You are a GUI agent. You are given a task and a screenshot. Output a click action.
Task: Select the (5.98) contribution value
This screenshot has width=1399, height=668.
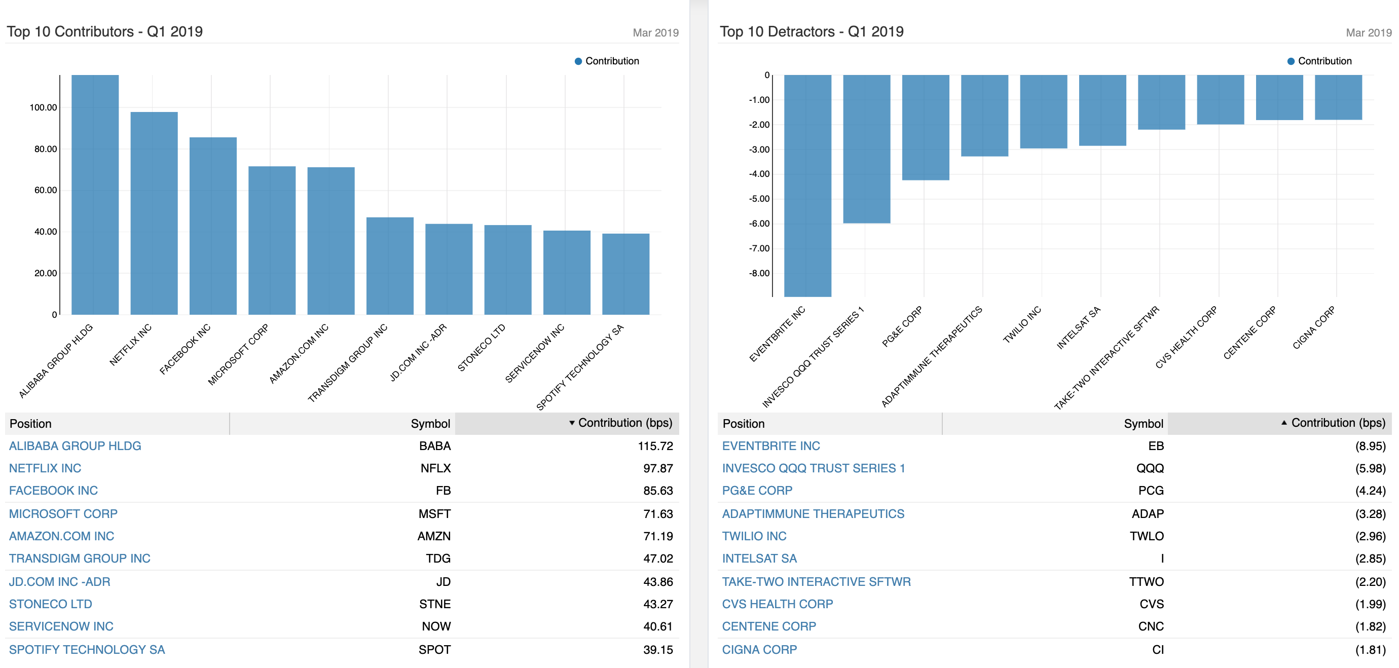coord(1370,468)
